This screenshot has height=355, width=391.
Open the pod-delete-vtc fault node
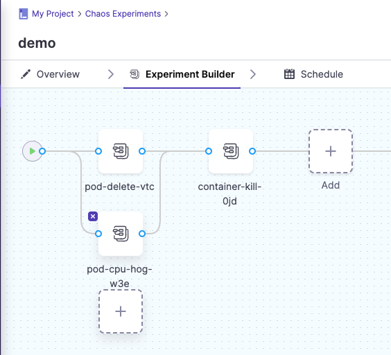tap(121, 151)
